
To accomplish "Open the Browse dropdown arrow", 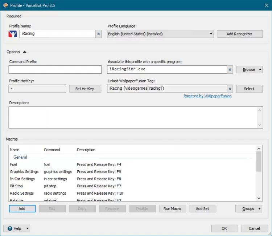I will (260, 70).
